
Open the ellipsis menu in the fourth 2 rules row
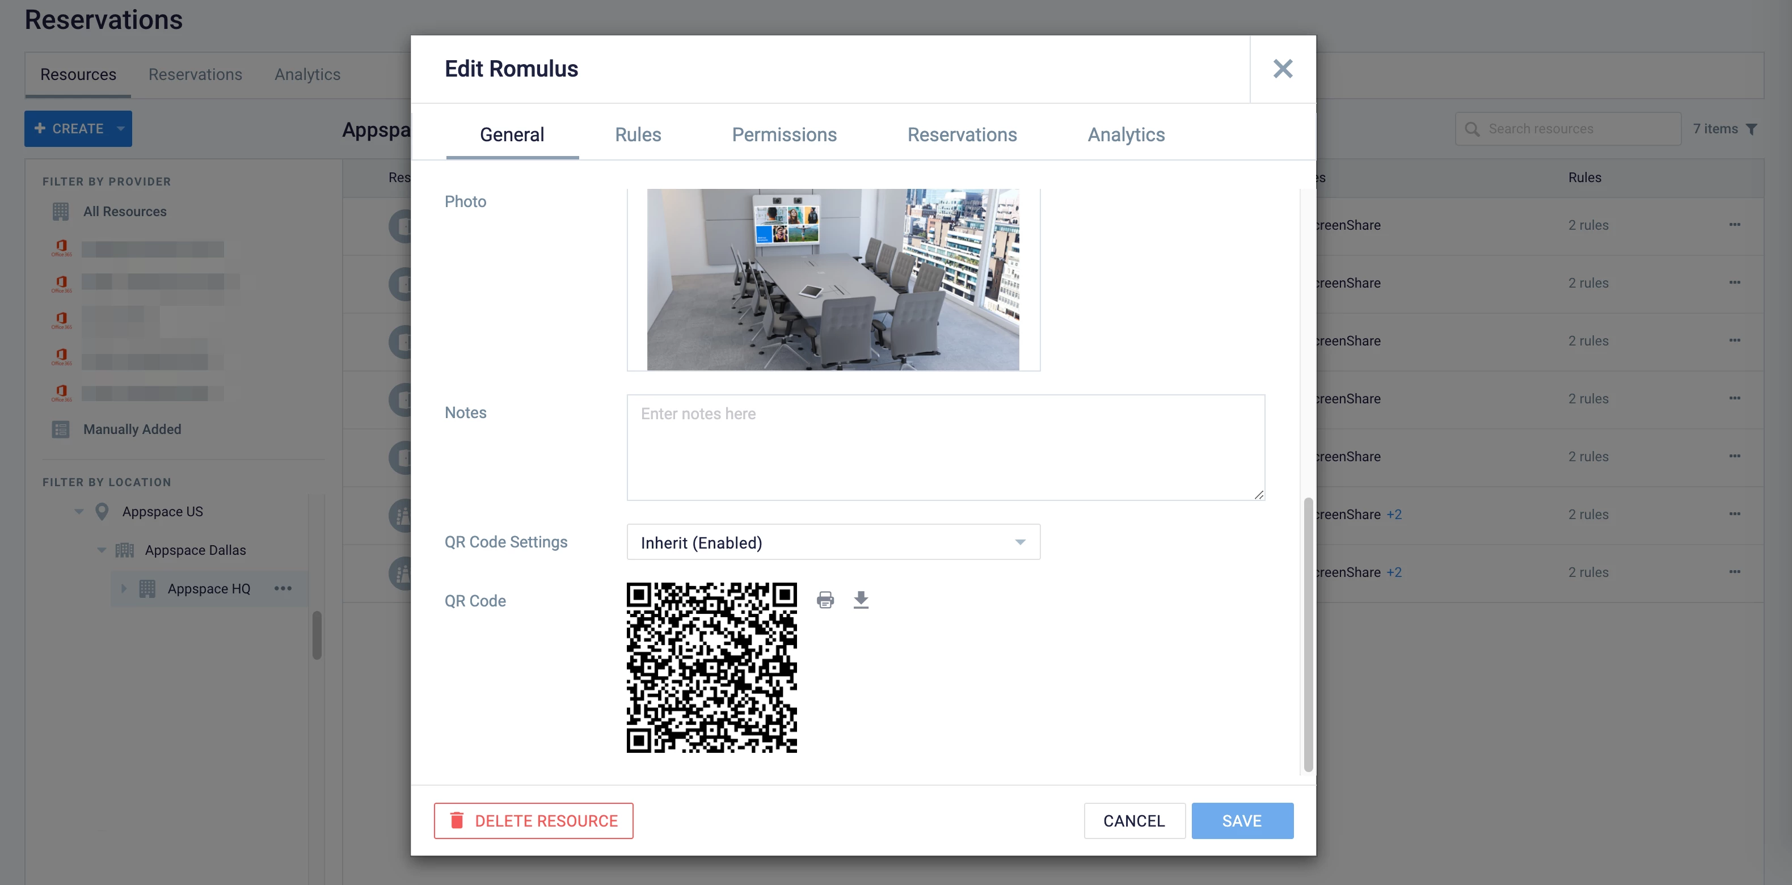click(x=1734, y=398)
